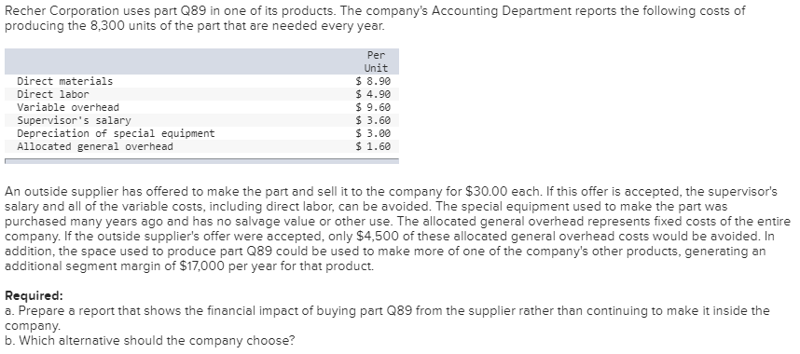Select the Direct labor row label
This screenshot has height=354, width=800.
(x=53, y=94)
